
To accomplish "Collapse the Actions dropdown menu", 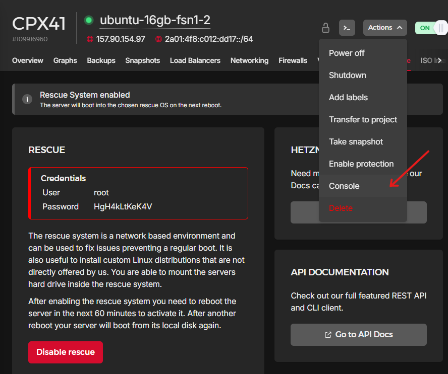I will coord(385,28).
